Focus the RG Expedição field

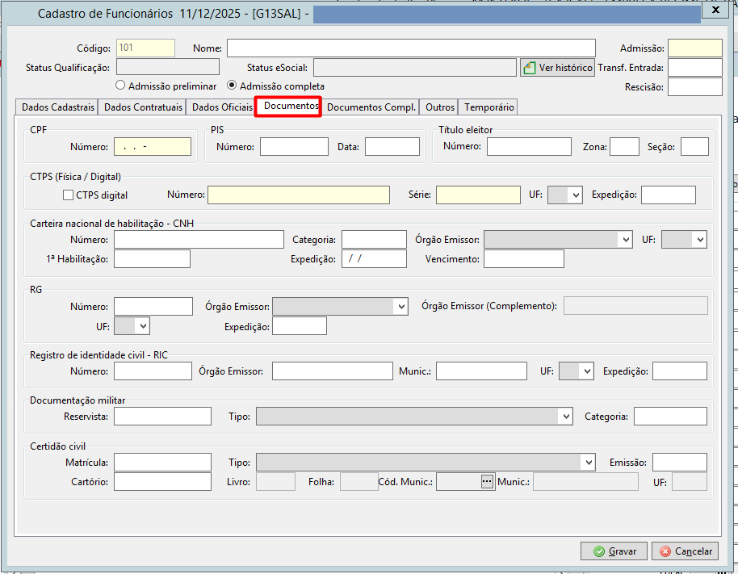click(300, 325)
